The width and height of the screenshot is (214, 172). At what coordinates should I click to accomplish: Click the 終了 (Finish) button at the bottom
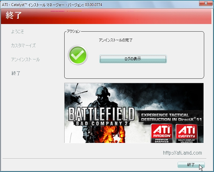[191, 165]
